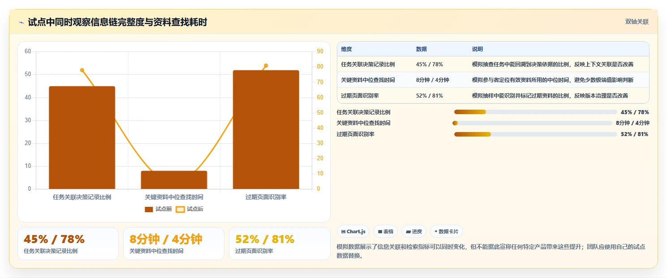This screenshot has width=667, height=278.
Task: Click the 45% / 78% progress value
Action: [x=635, y=112]
